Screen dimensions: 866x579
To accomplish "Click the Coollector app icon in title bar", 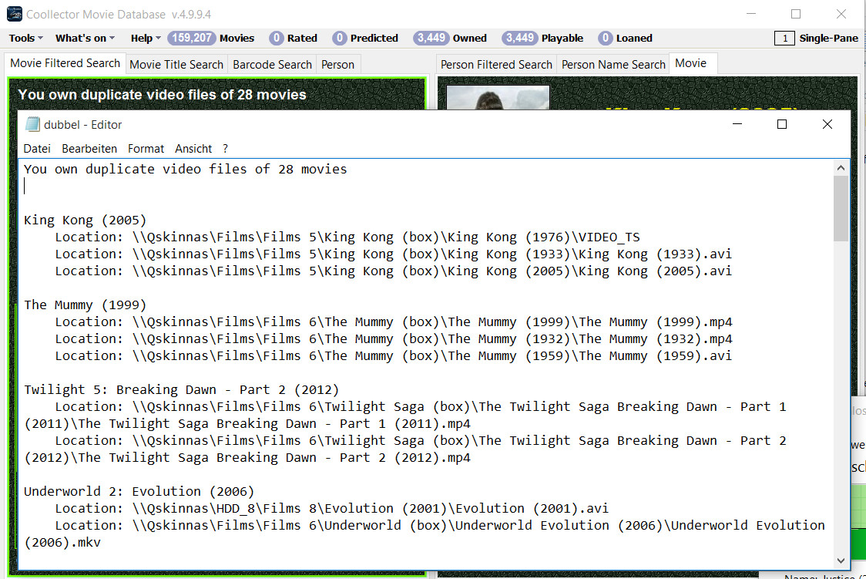I will (15, 14).
